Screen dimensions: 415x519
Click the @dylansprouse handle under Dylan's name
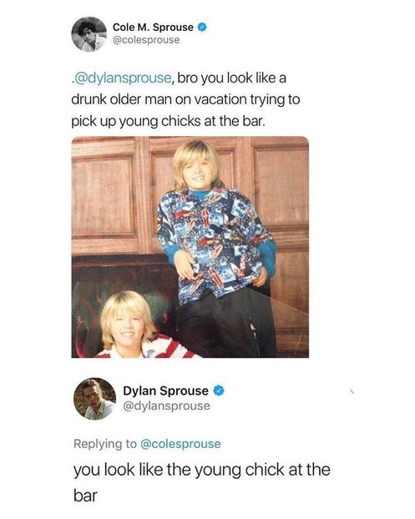pyautogui.click(x=166, y=406)
